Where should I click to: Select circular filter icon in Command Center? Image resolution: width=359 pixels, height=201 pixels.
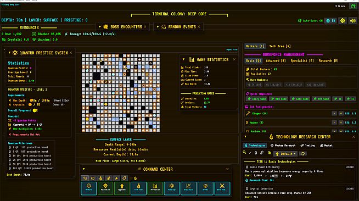93,178
